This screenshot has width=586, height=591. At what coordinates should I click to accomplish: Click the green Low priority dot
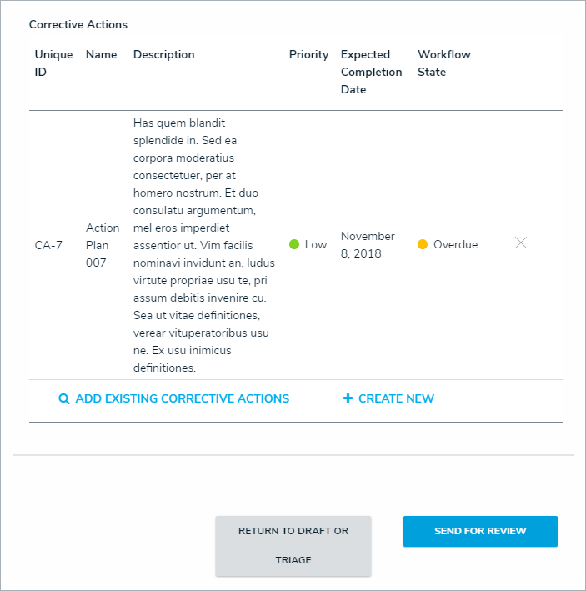pyautogui.click(x=294, y=245)
